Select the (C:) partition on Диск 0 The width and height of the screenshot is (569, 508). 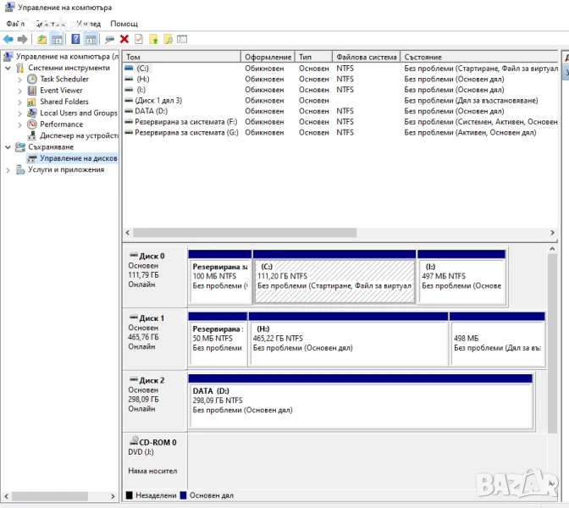(334, 281)
